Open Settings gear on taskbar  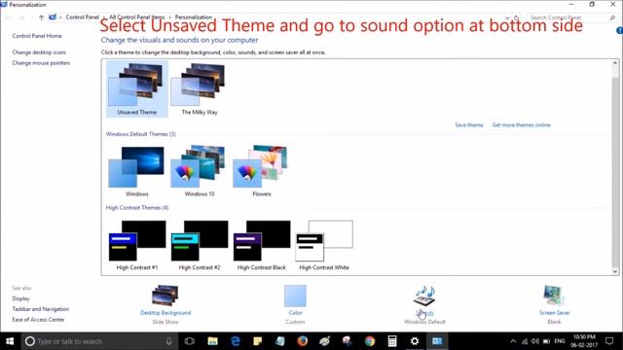pos(415,341)
